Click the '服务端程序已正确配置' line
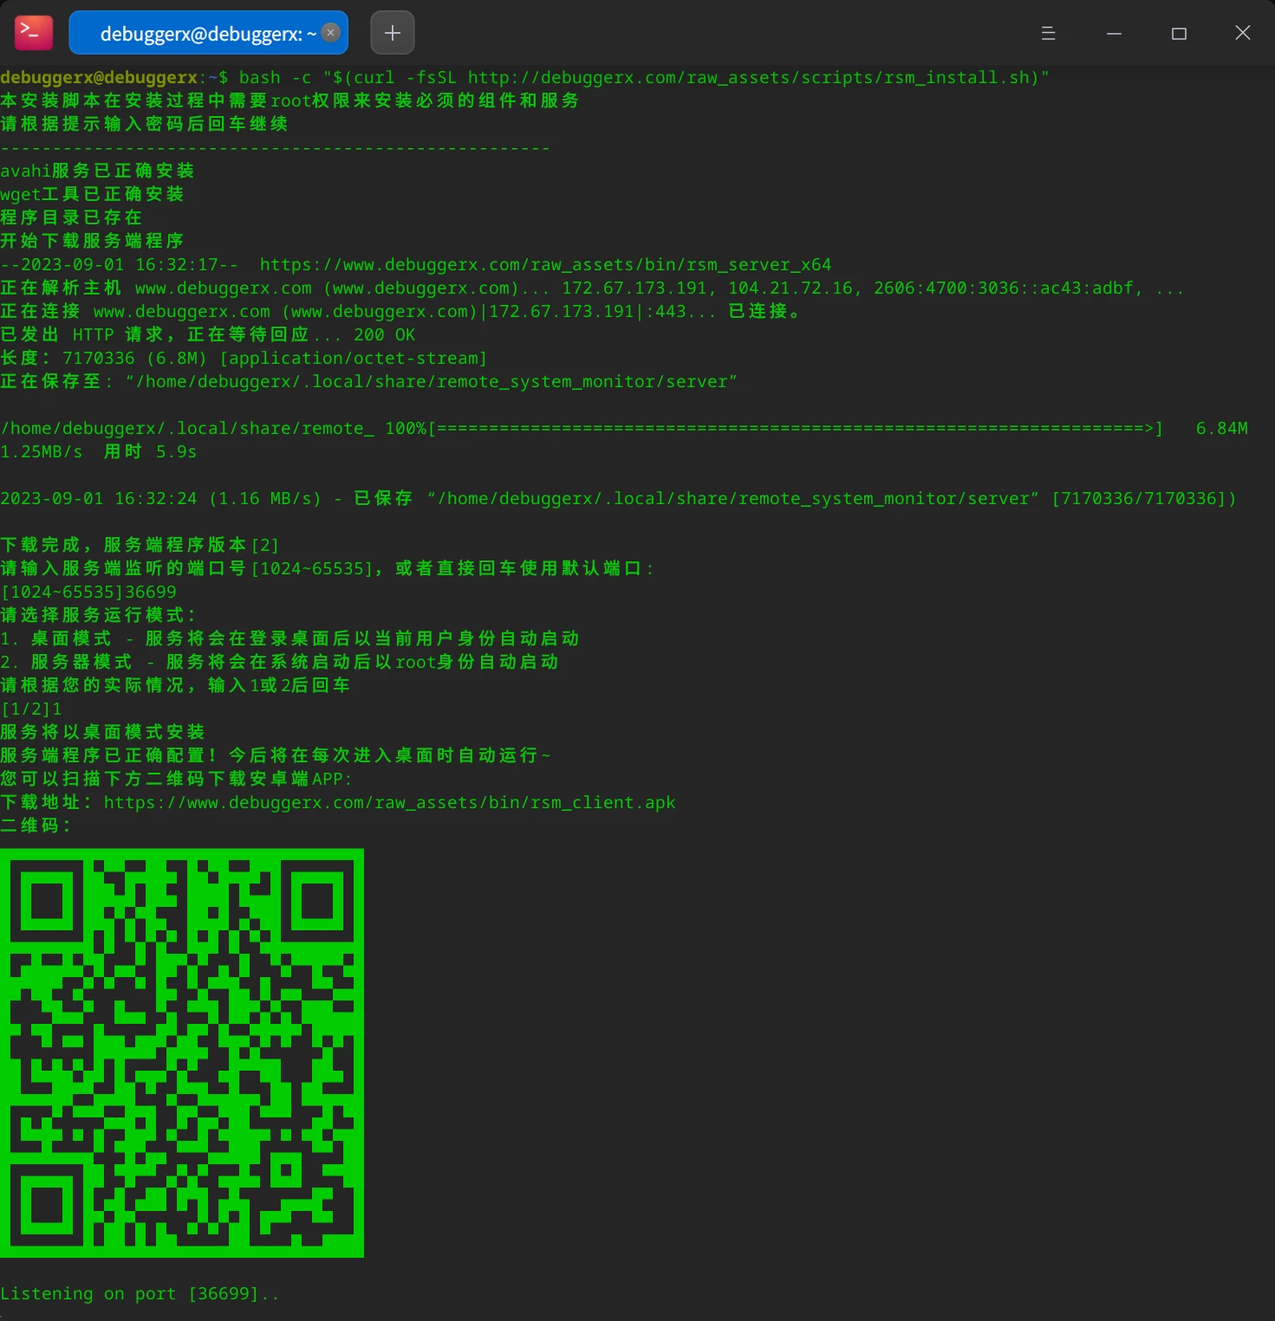Viewport: 1275px width, 1321px height. tap(276, 756)
